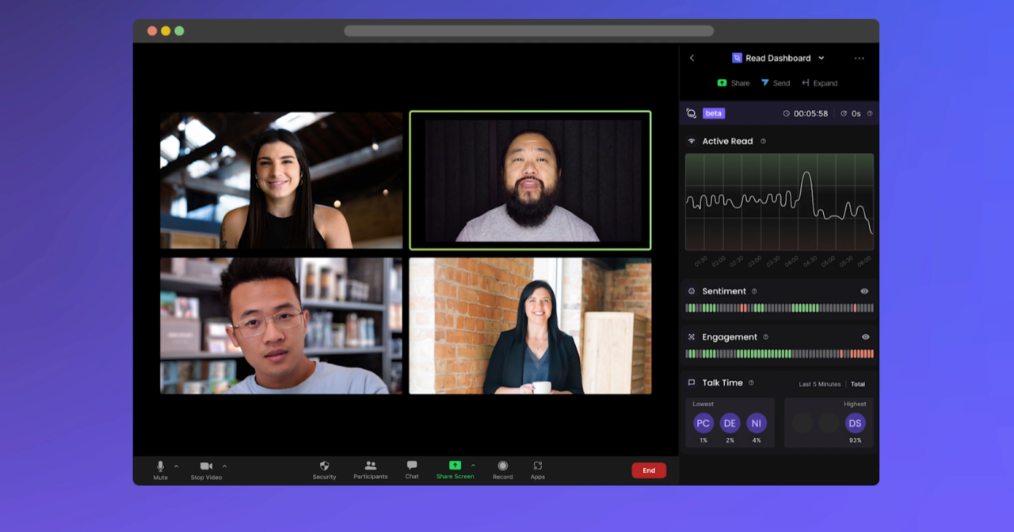Open help tooltip next to Active Read
Viewport: 1014px width, 532px height.
764,141
